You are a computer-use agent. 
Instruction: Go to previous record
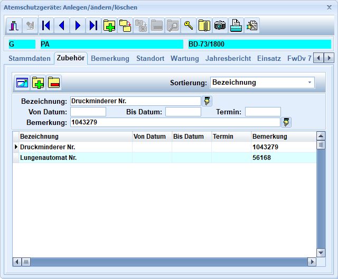(x=62, y=26)
